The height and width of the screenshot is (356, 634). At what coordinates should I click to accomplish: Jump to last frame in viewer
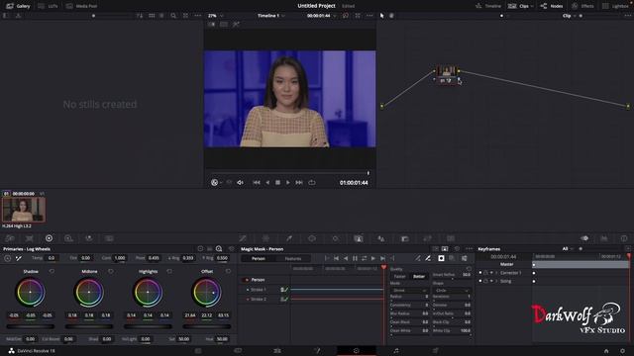299,182
